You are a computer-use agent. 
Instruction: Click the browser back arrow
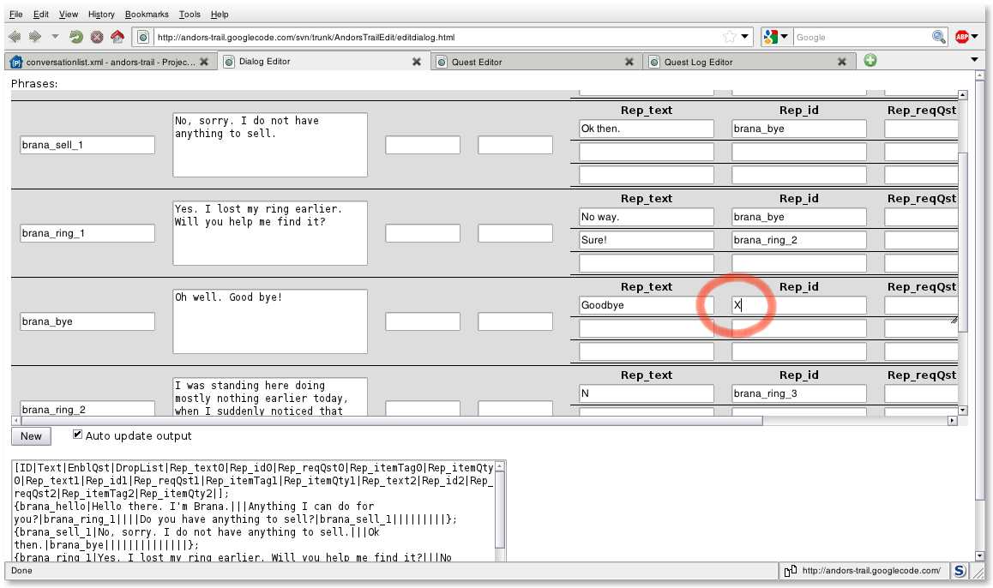click(x=15, y=37)
